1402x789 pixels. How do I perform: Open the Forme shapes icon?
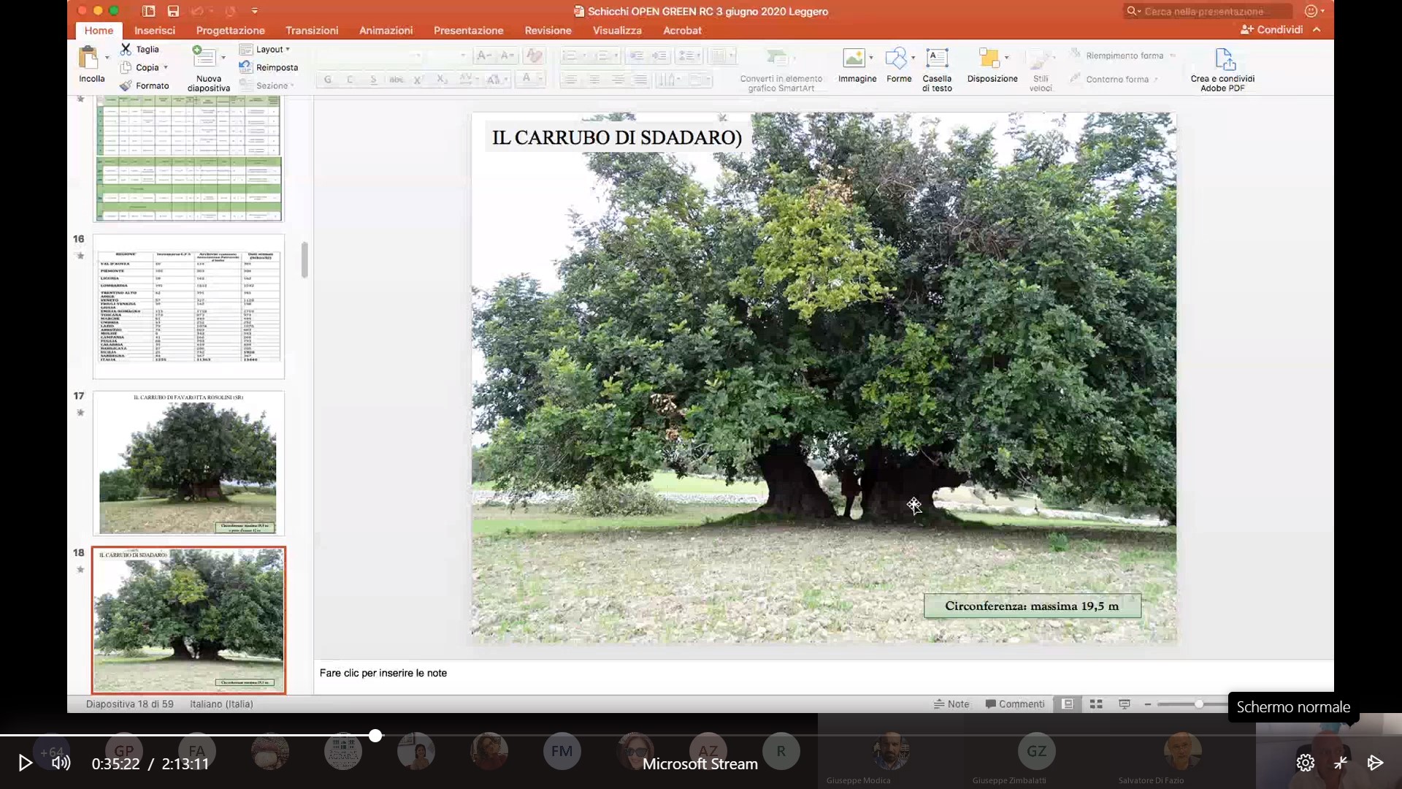[x=895, y=58]
